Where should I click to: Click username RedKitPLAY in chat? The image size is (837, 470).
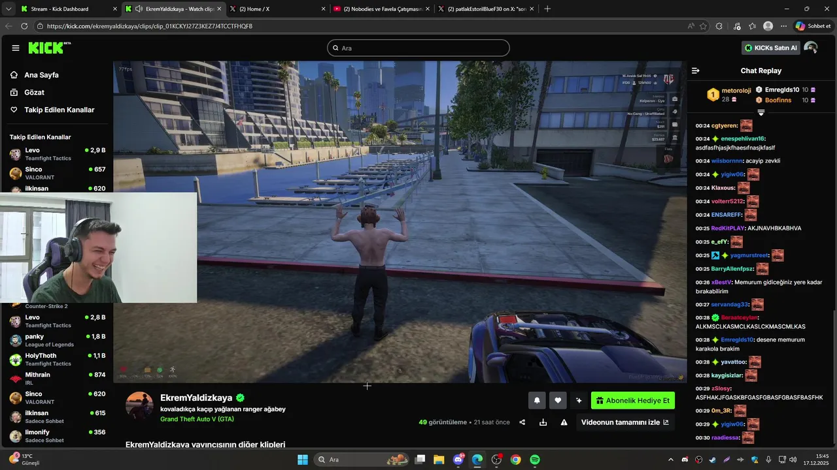728,228
